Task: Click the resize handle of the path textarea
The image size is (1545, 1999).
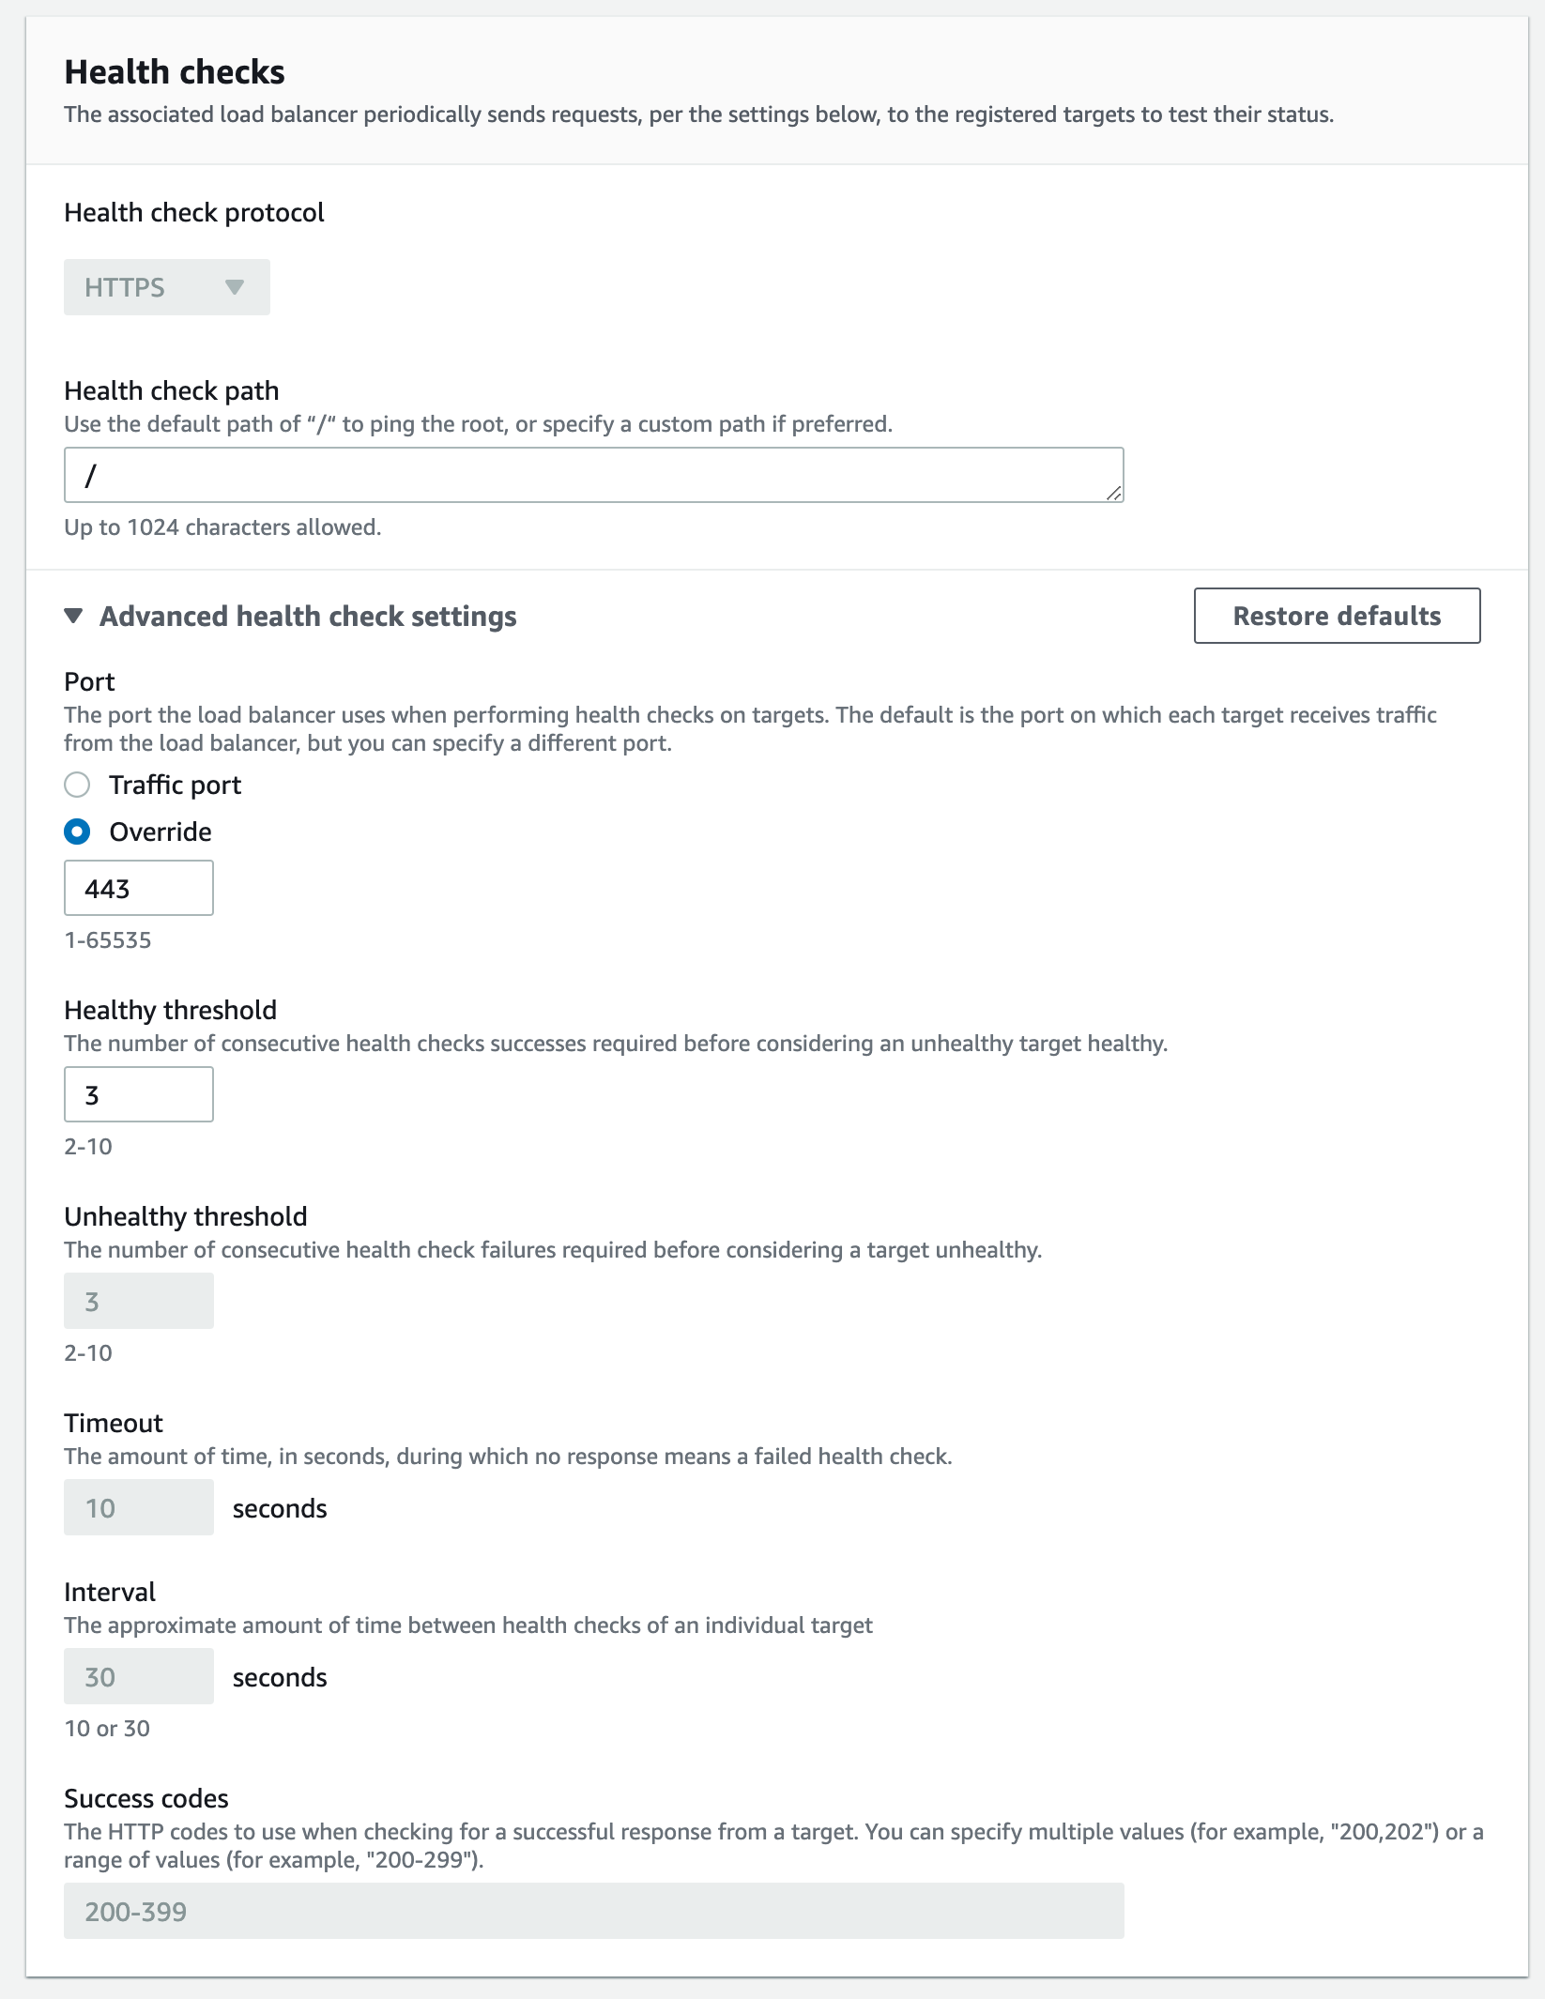Action: [1116, 494]
